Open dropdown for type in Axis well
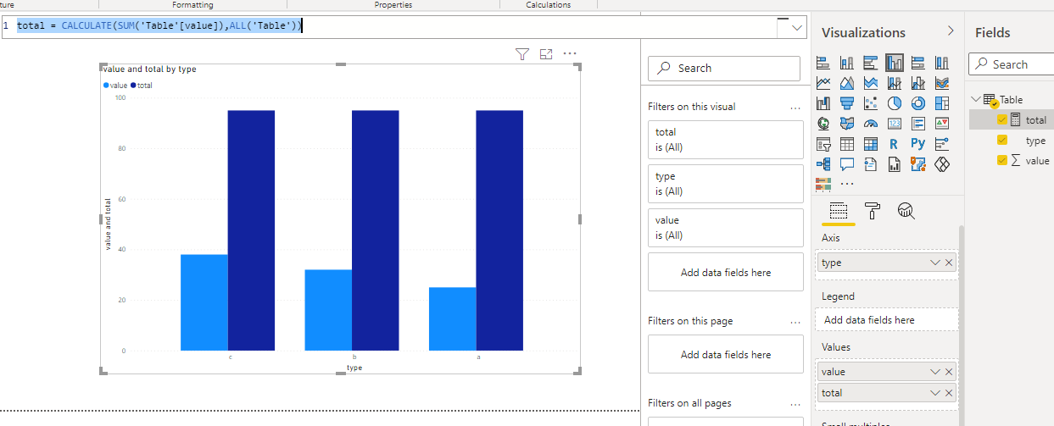The width and height of the screenshot is (1054, 426). [935, 263]
